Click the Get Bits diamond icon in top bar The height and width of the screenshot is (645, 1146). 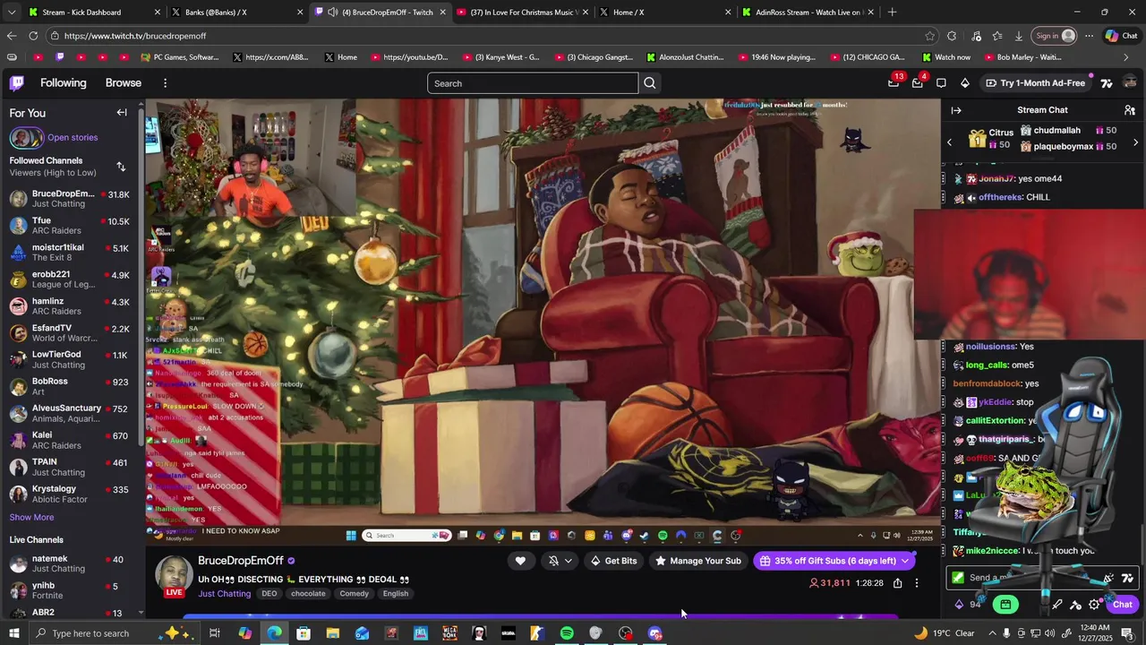pos(965,83)
